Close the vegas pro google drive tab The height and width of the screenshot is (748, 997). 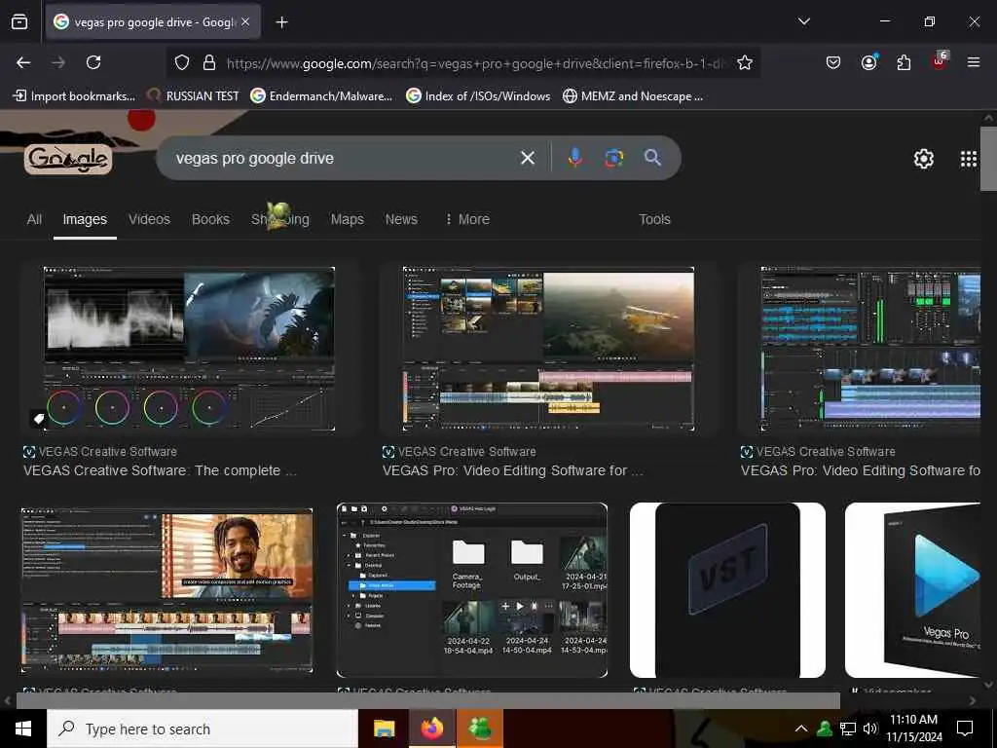tap(245, 21)
